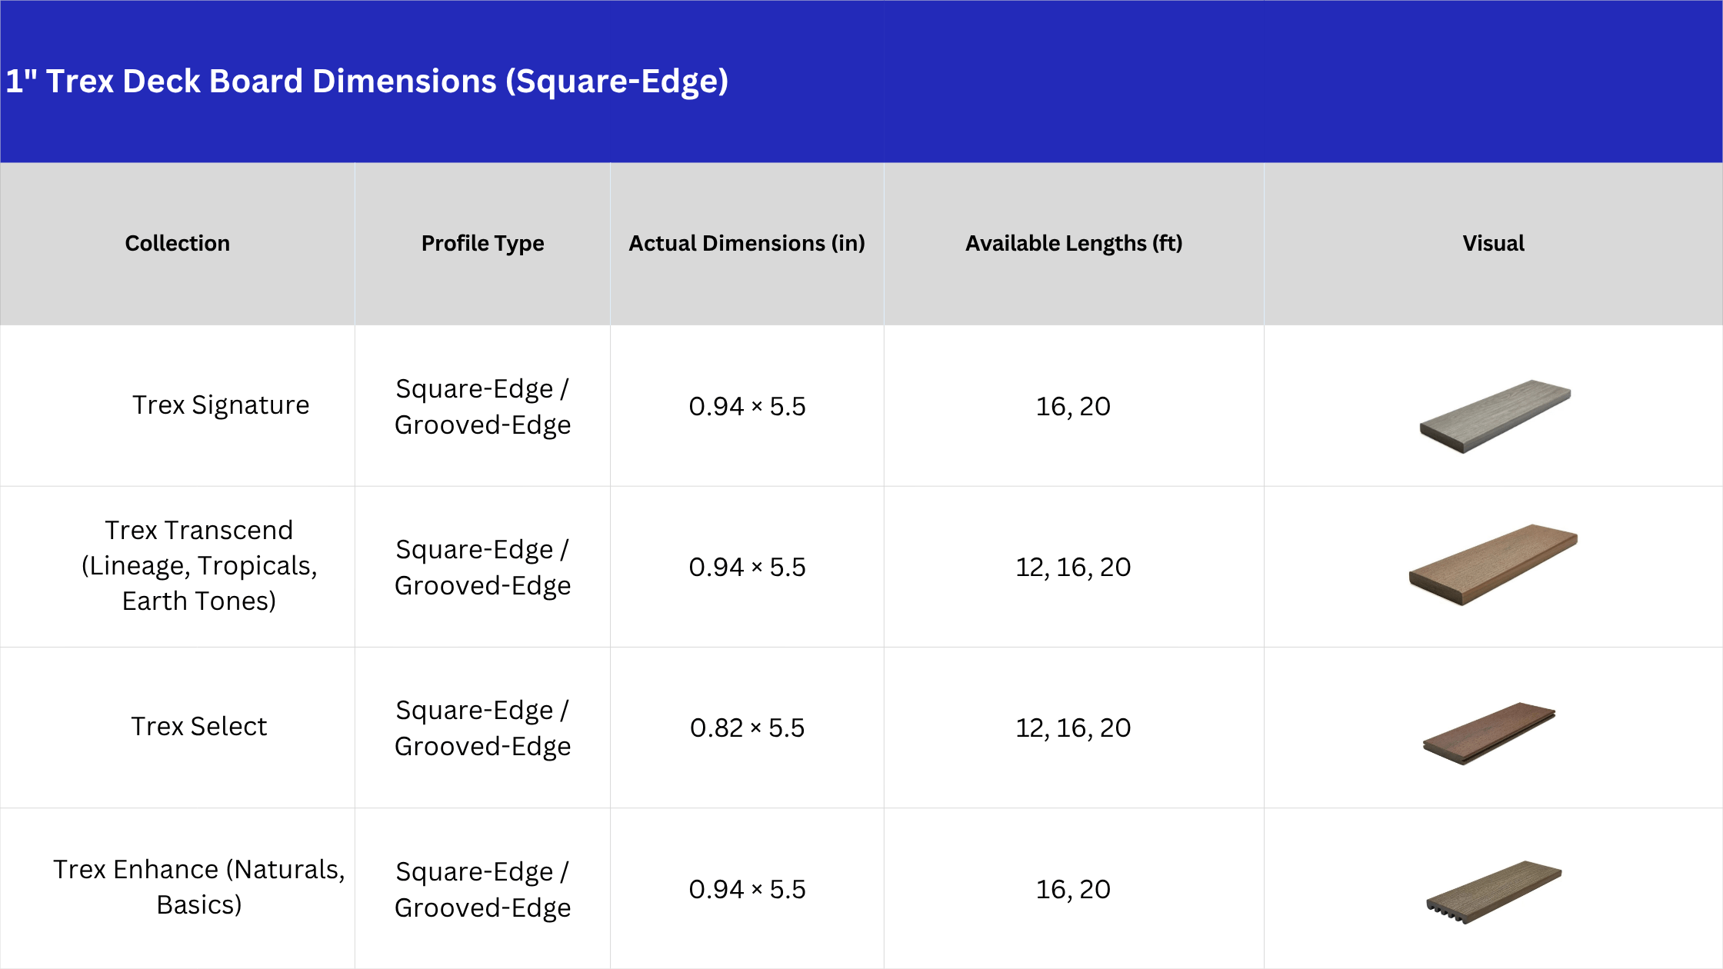Click the Trex Transcend brown board image
This screenshot has height=969, width=1723.
point(1492,564)
